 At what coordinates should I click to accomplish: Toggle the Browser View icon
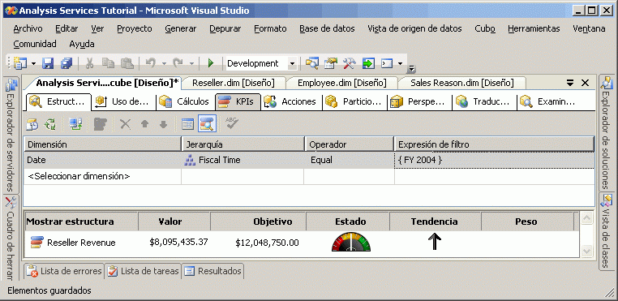point(207,124)
